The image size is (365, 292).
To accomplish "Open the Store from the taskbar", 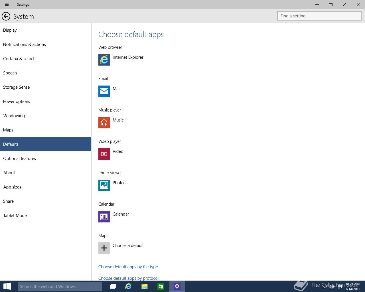I will (161, 286).
